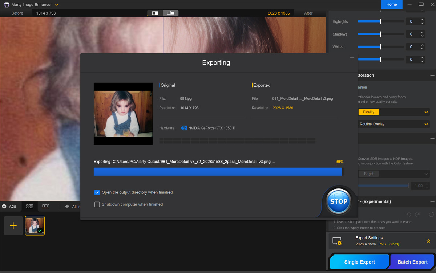Uncheck open output directory when finished

(x=97, y=192)
